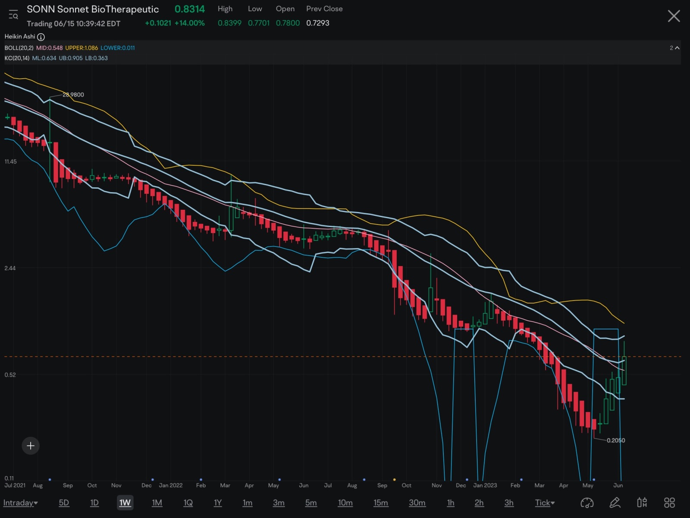Click the Jan 2023 date axis label
This screenshot has width=690, height=518.
point(485,485)
